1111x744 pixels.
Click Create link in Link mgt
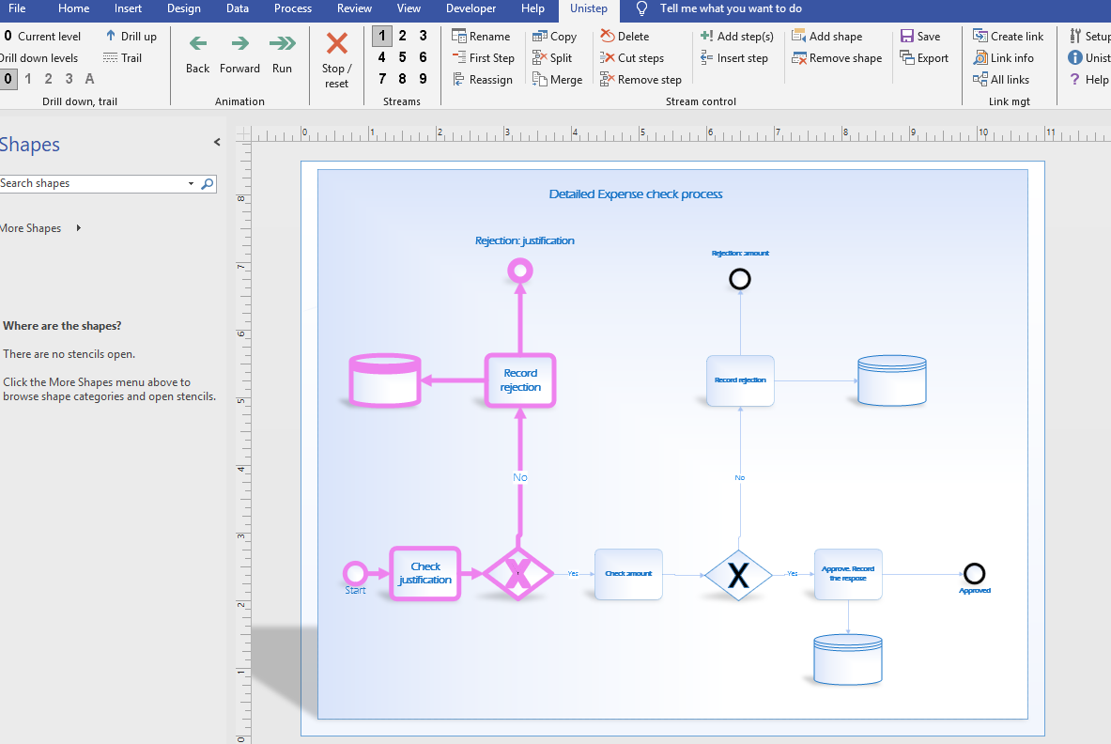(x=1008, y=37)
